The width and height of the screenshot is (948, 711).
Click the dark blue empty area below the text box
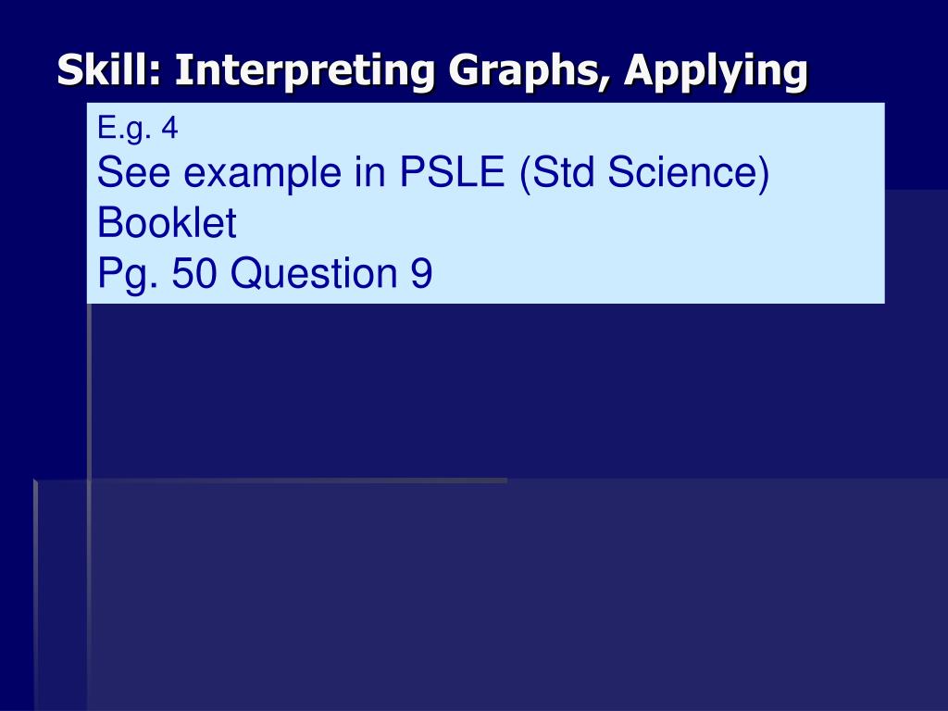(x=483, y=393)
